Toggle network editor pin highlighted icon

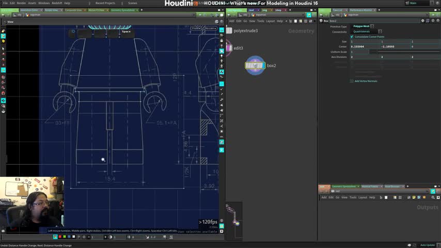[x=309, y=15]
